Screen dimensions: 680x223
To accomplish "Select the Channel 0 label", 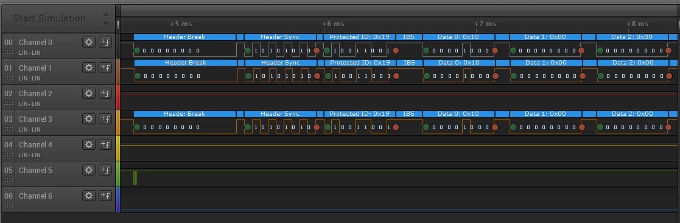I will pos(35,43).
